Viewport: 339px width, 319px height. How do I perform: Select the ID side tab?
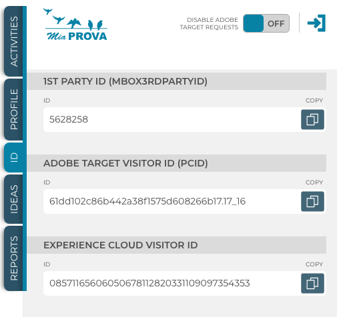click(x=14, y=157)
